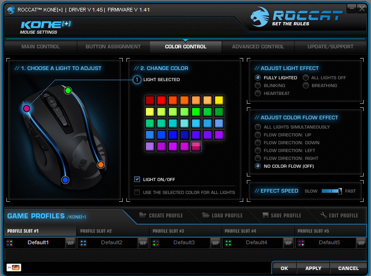Click WP button next to Default3
371x276 pixels.
coord(215,243)
